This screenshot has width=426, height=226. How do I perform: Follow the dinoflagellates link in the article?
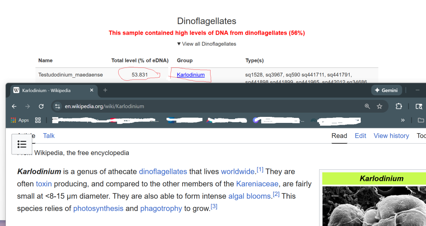(x=163, y=171)
